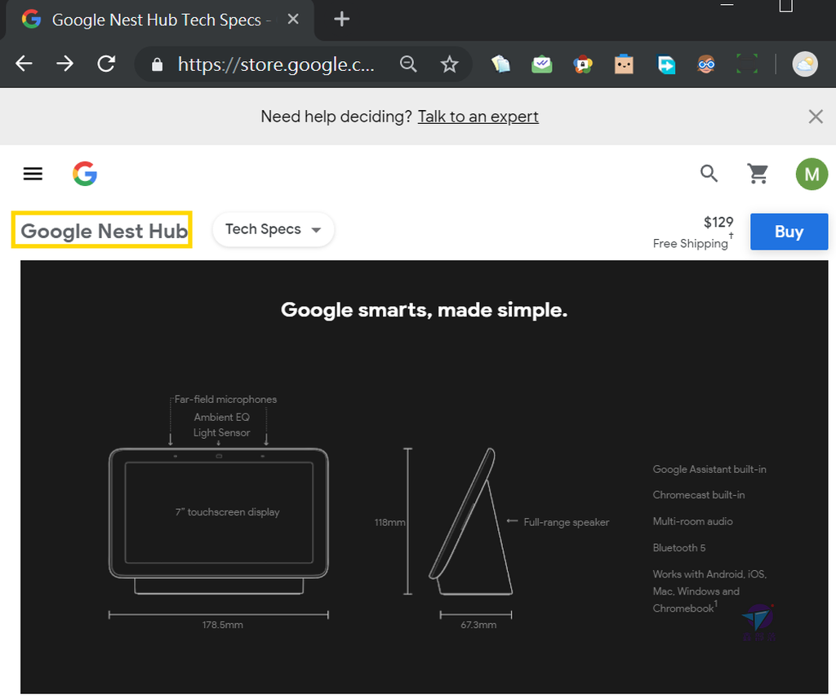Bookmark this page with the star
Viewport: 836px width, 699px height.
450,64
